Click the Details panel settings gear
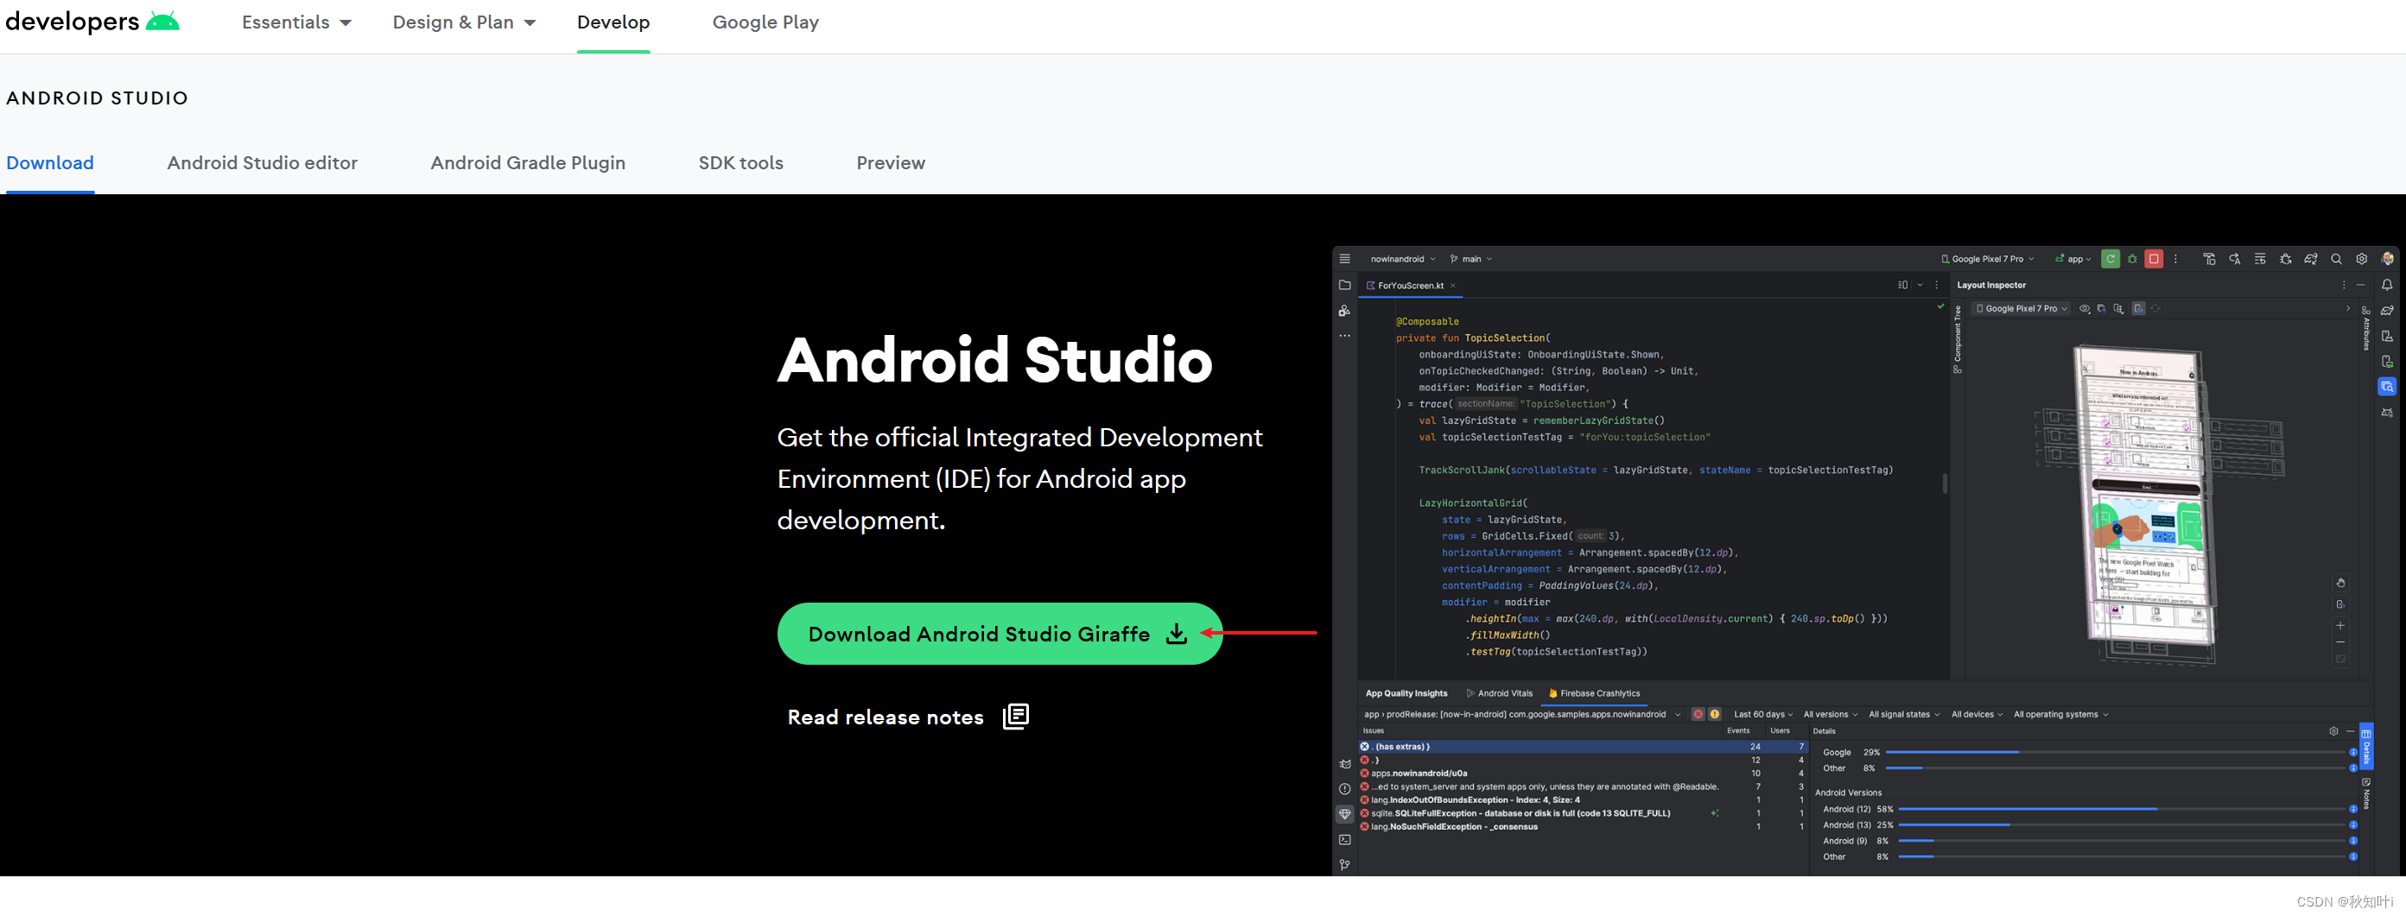The height and width of the screenshot is (916, 2406). [x=2333, y=731]
